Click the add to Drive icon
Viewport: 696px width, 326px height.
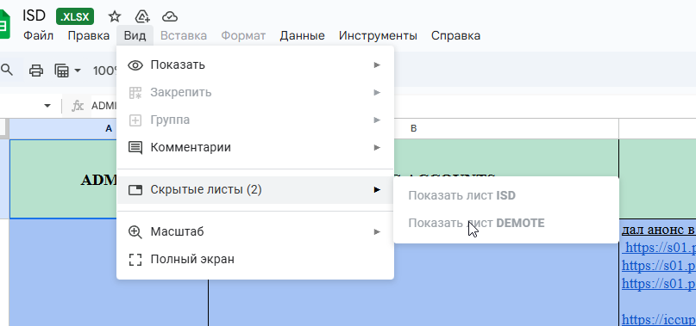[142, 17]
